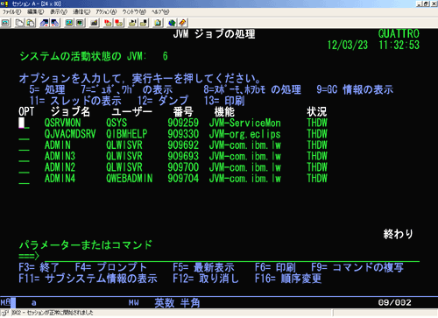Click the OPT field for job QSRVMON
The width and height of the screenshot is (438, 318).
coord(24,123)
